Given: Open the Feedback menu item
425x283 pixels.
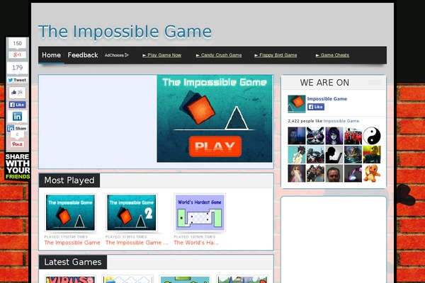Looking at the screenshot, I should pyautogui.click(x=83, y=55).
